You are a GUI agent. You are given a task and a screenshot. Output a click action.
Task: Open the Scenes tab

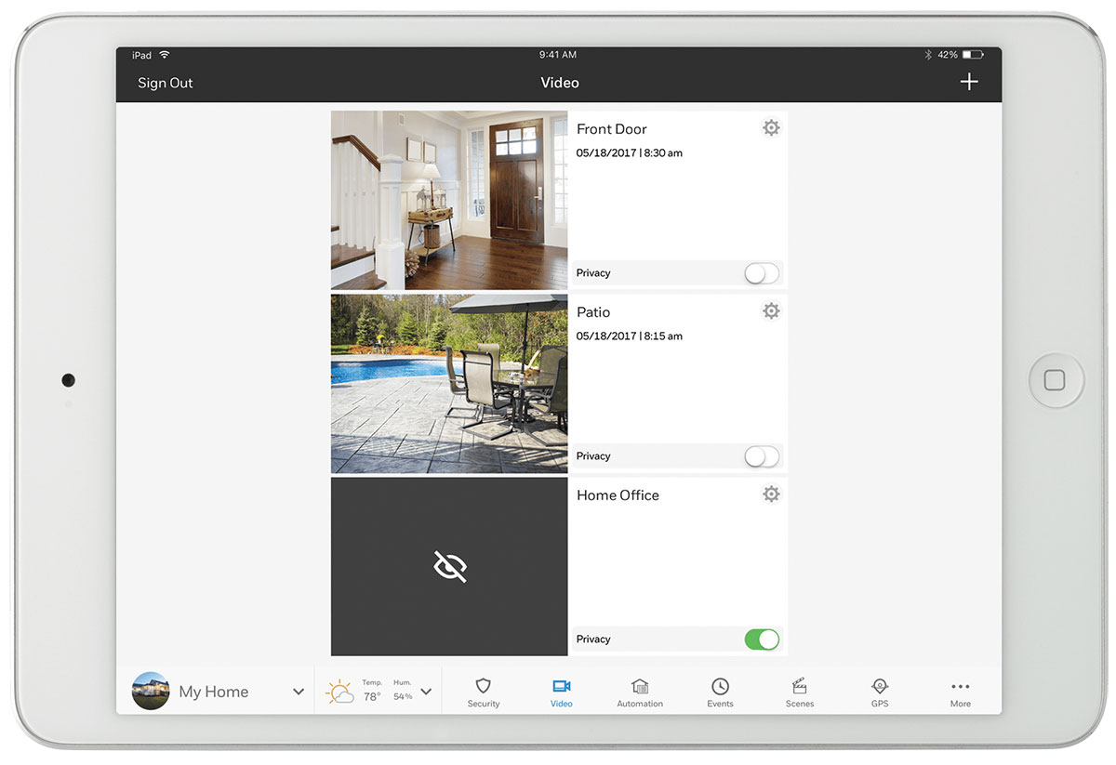[x=800, y=692]
